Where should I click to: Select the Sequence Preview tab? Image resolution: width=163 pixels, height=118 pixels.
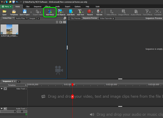click(x=90, y=18)
